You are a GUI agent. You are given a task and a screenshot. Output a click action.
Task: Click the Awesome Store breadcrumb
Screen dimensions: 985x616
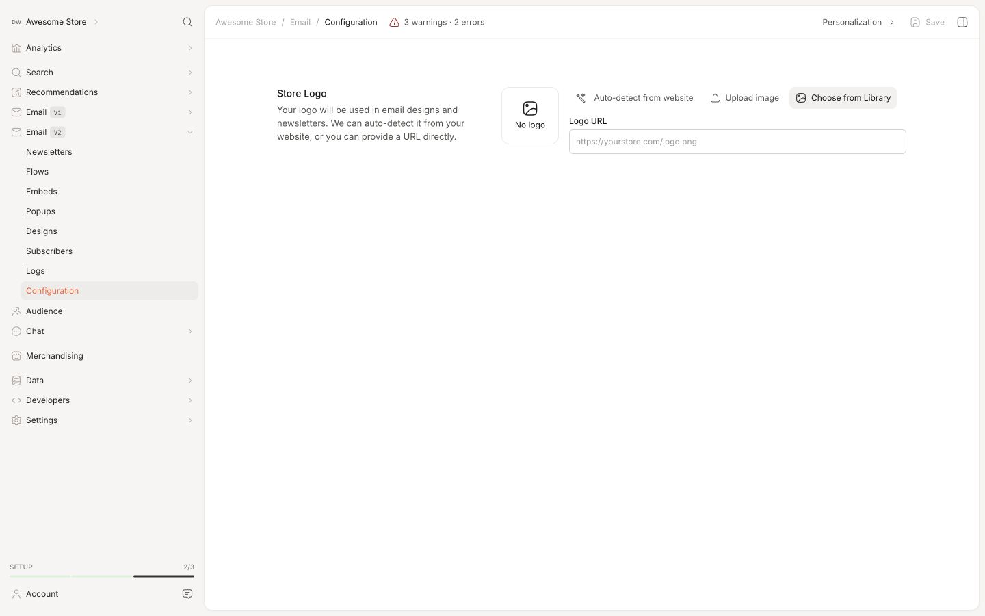click(x=246, y=22)
